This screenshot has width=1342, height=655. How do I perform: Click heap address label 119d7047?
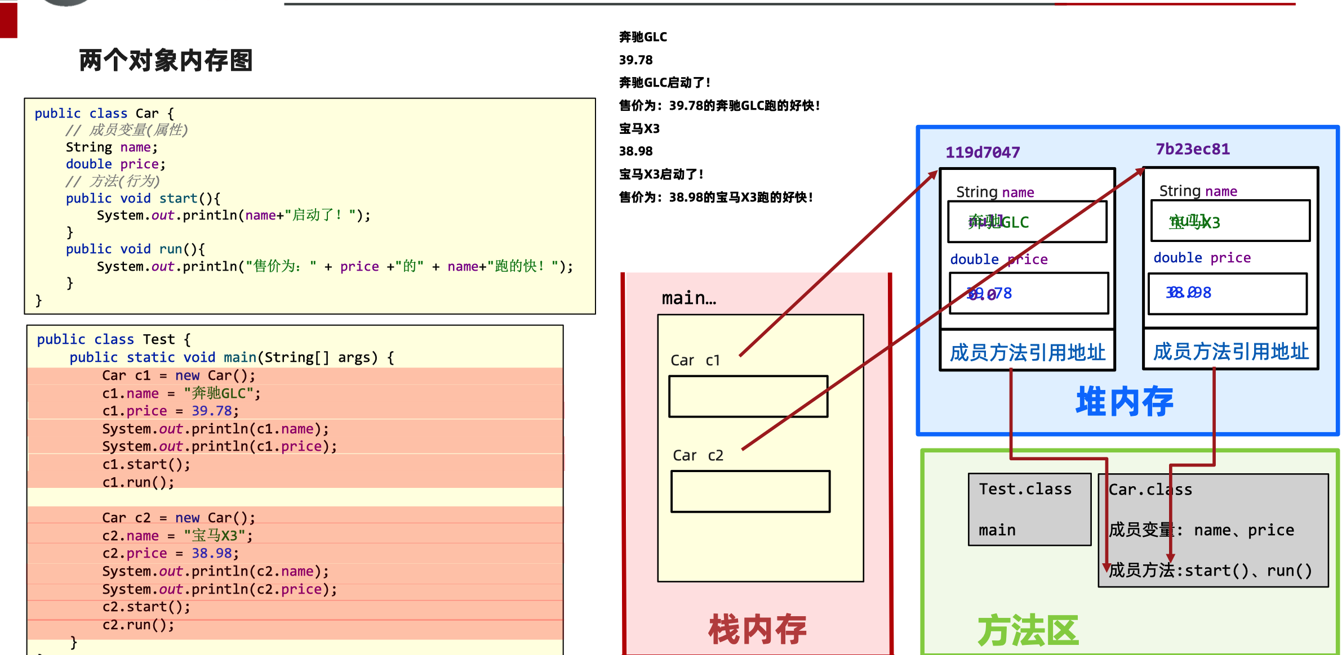[982, 152]
